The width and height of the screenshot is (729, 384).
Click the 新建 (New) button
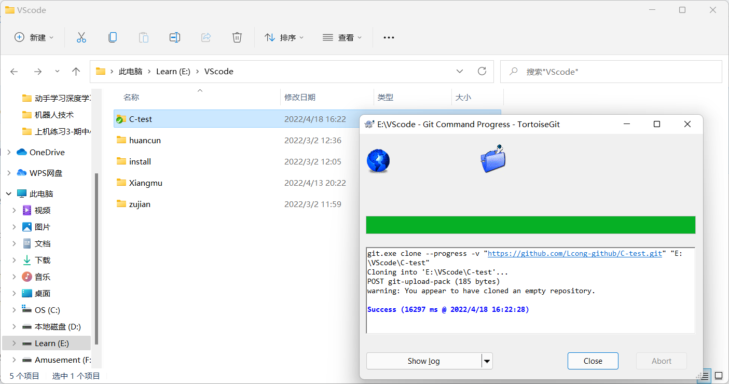pyautogui.click(x=34, y=37)
